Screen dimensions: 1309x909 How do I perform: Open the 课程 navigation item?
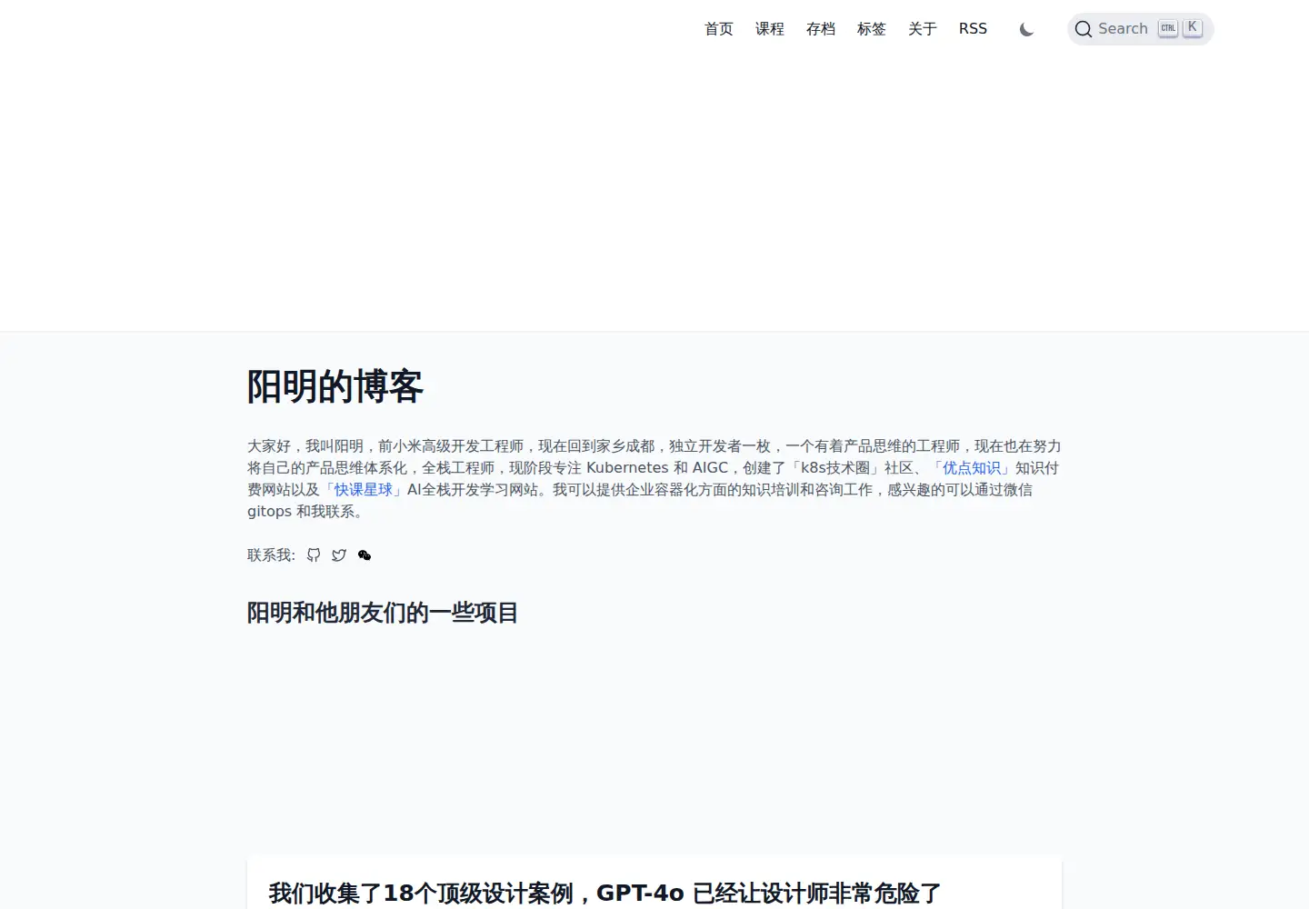click(770, 29)
